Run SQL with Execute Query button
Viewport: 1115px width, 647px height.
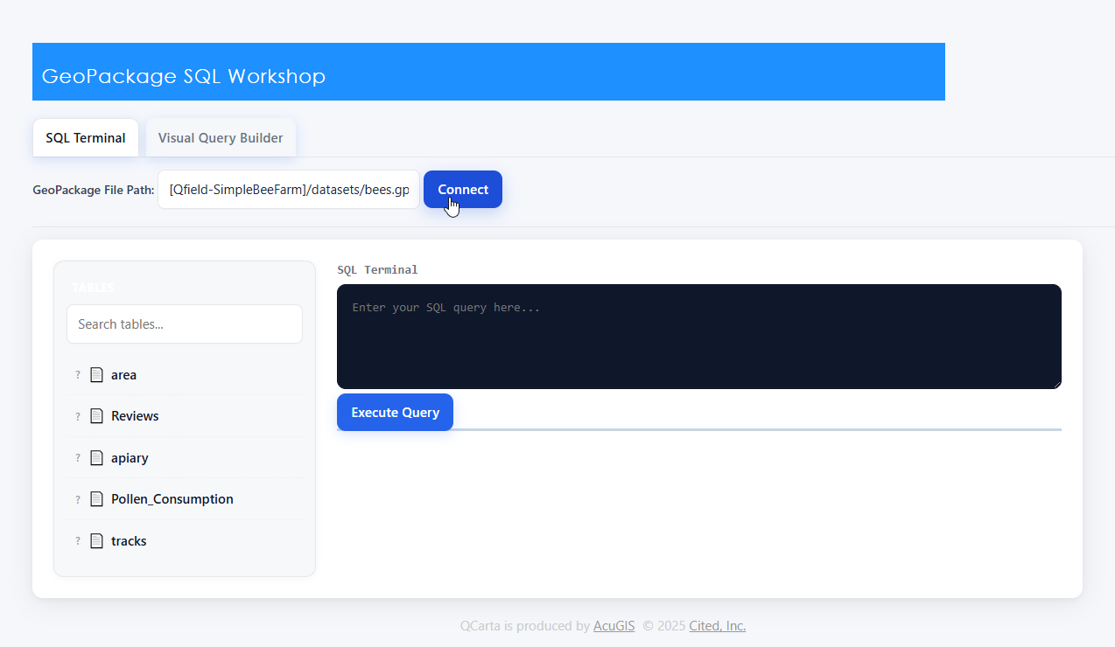coord(395,413)
